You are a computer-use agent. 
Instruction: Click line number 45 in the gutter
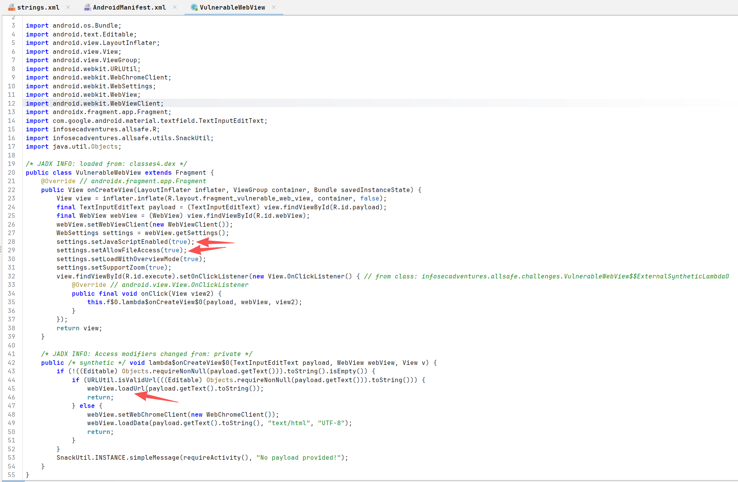12,388
